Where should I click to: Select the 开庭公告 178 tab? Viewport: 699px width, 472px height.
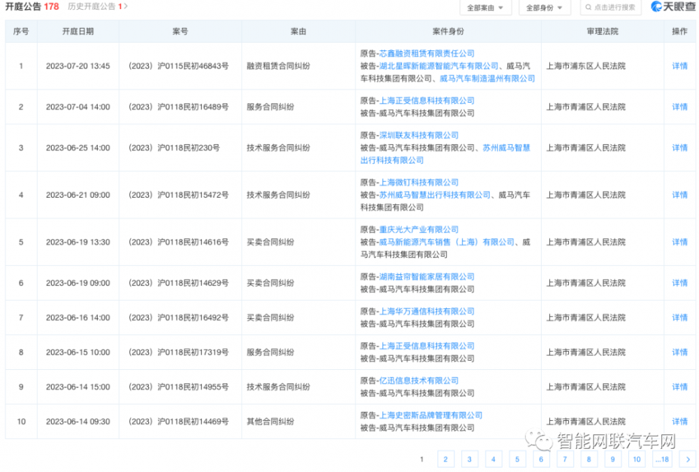click(32, 6)
